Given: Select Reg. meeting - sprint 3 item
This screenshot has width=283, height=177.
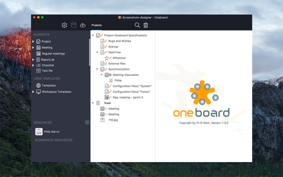Looking at the screenshot, I should tap(128, 97).
